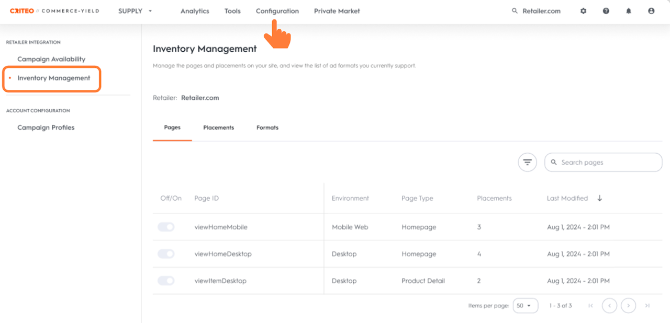Click the filter icon beside search
670x323 pixels.
[527, 163]
